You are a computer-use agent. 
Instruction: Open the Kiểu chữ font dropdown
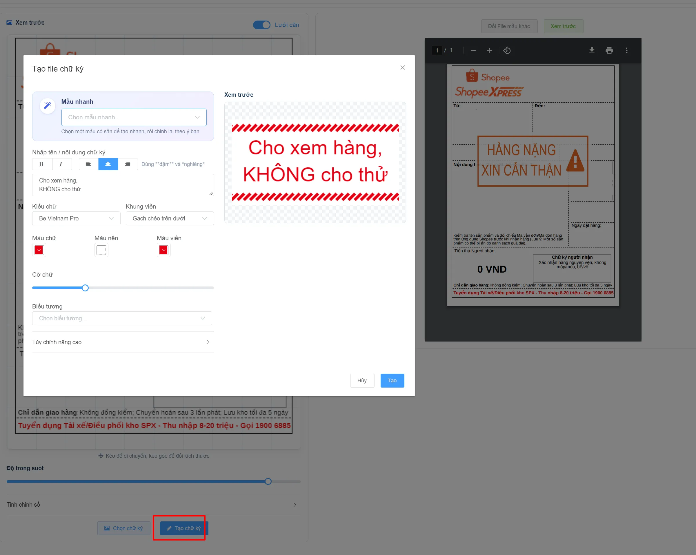point(76,218)
